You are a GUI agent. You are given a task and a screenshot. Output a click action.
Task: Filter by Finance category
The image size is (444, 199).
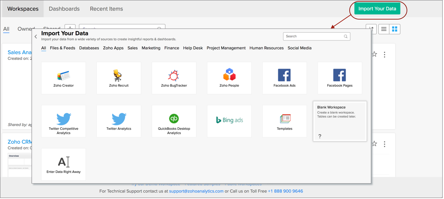[x=172, y=48]
